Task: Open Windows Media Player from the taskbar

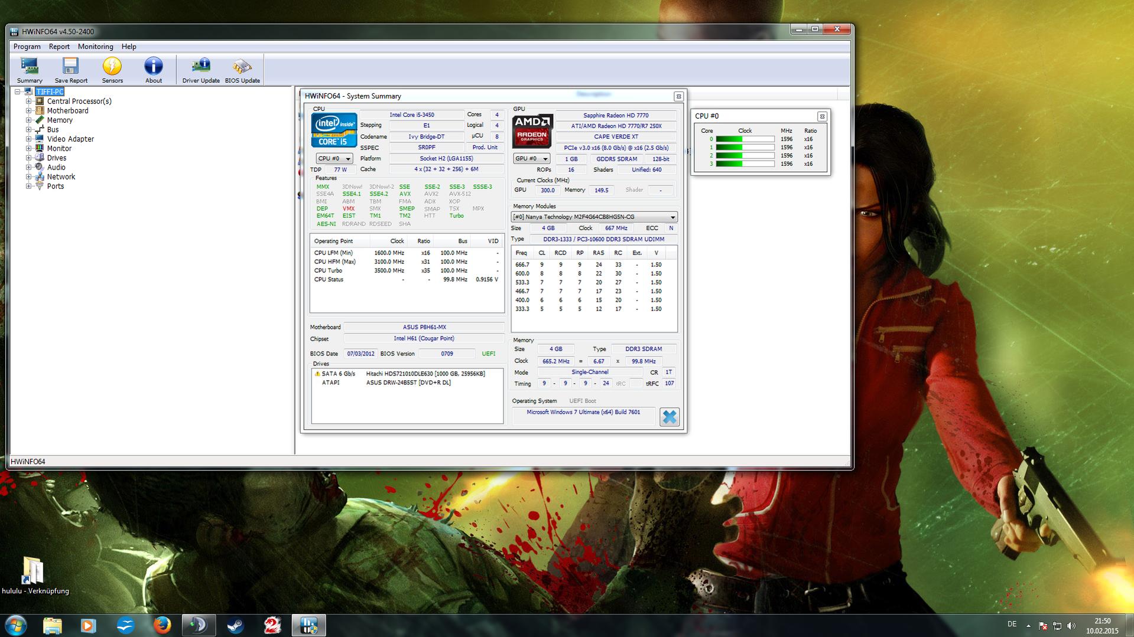Action: tap(89, 625)
